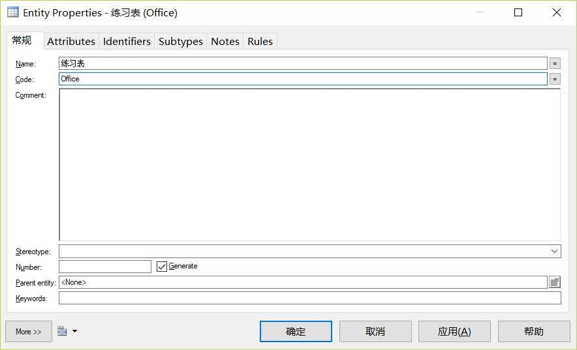Maximize the Entity Properties window
Image resolution: width=577 pixels, height=350 pixels.
(518, 12)
